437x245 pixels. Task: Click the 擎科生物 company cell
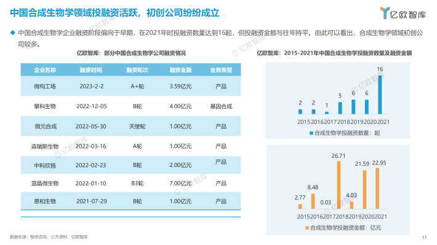[45, 106]
